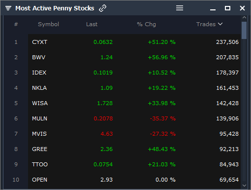Click the scrollbar down arrow
Viewport: 251px width, 190px height.
tap(244, 186)
